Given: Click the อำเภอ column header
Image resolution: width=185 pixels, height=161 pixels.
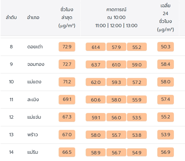Looking at the screenshot, I should click(x=33, y=18).
